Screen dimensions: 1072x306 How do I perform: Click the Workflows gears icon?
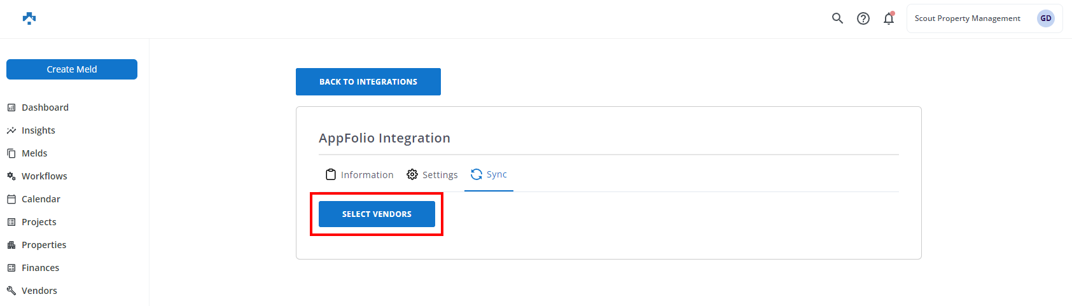(x=11, y=176)
